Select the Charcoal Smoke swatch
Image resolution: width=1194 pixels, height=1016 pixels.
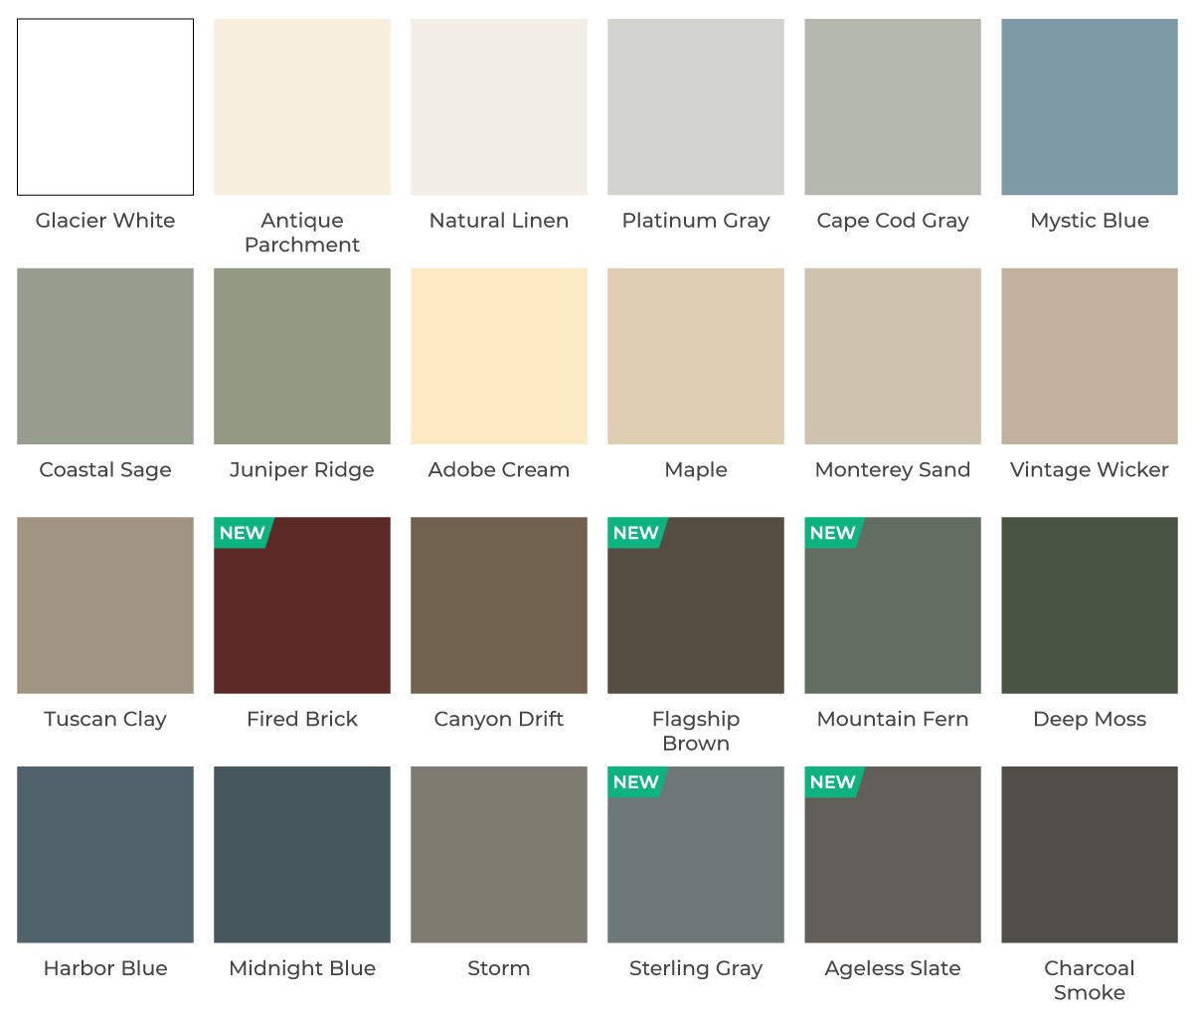click(x=1089, y=854)
